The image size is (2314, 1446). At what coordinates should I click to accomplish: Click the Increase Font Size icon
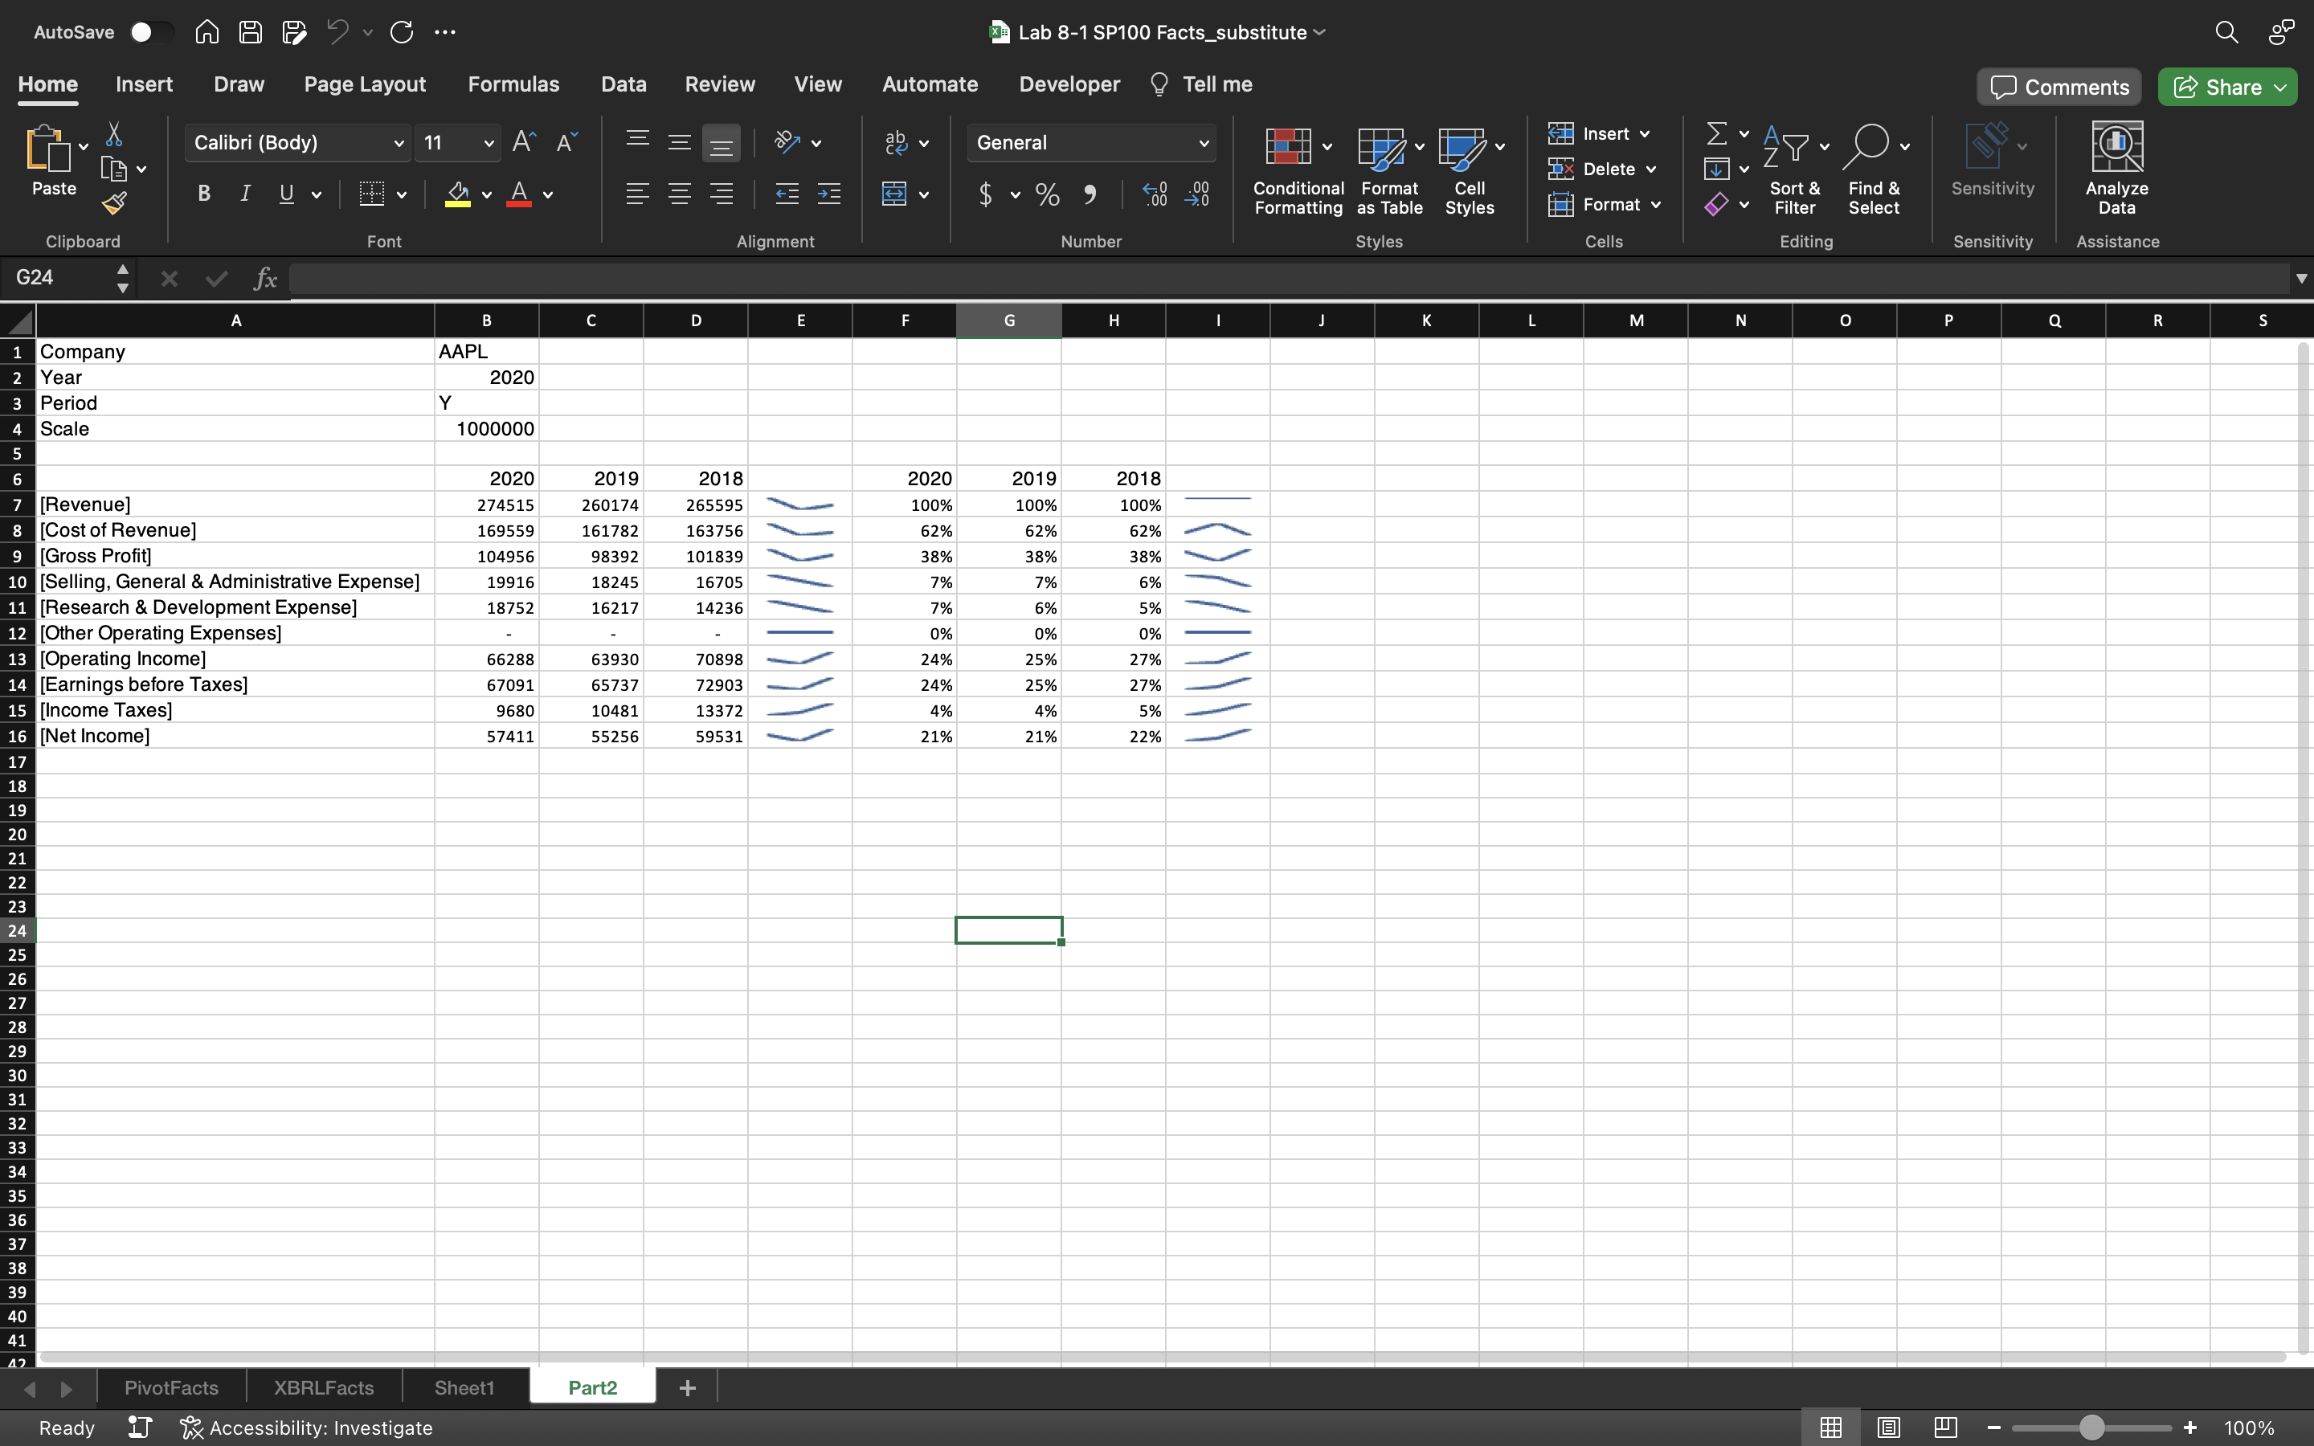tap(524, 142)
